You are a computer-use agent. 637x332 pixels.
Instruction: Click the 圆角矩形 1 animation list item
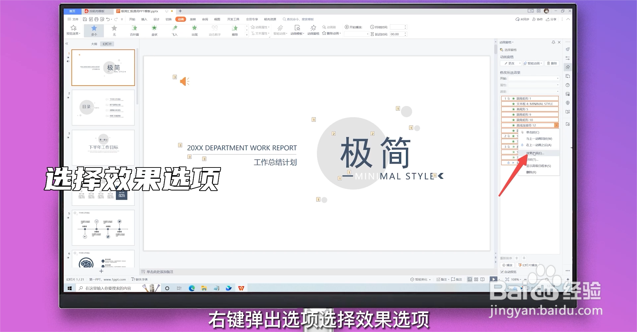530,98
